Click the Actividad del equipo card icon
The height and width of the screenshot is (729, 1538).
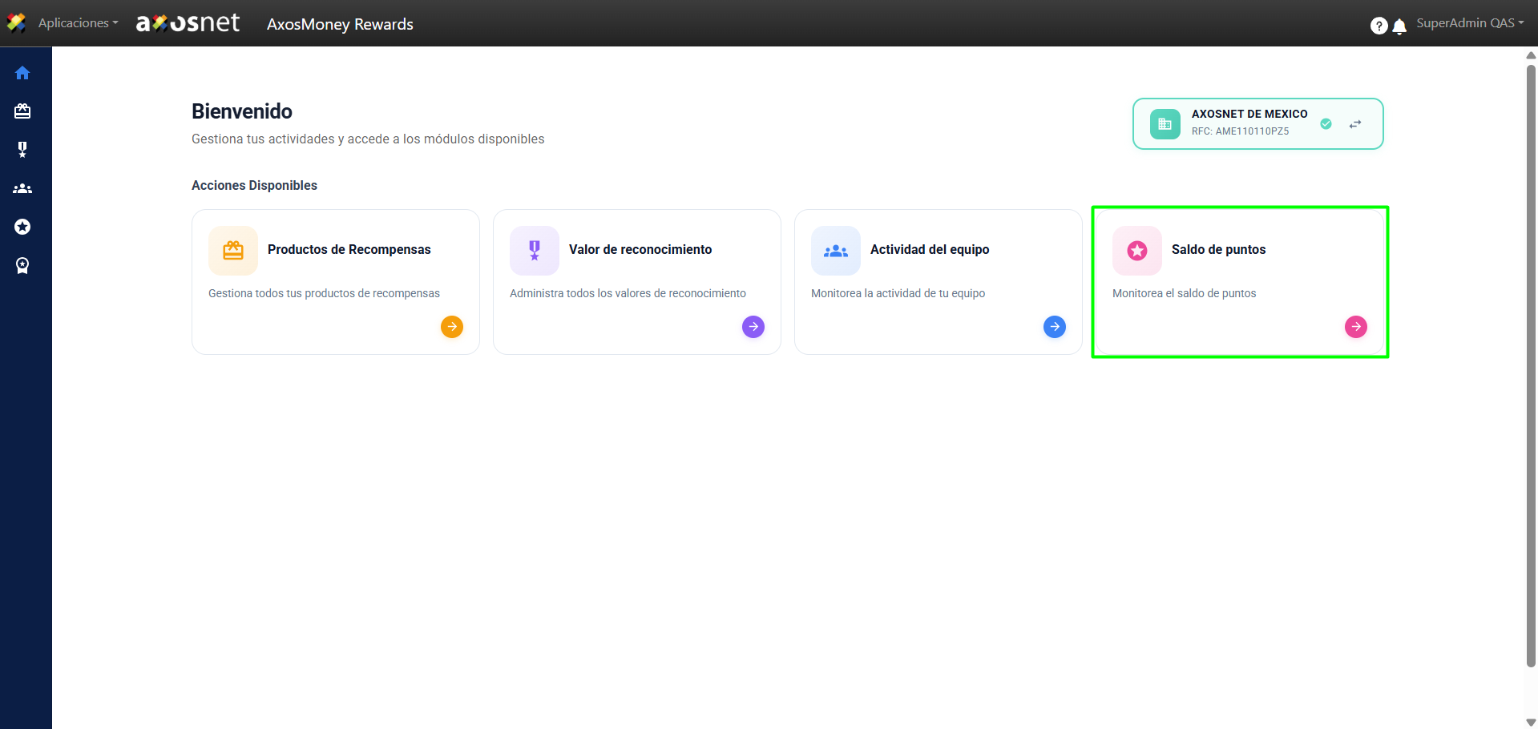click(x=836, y=251)
